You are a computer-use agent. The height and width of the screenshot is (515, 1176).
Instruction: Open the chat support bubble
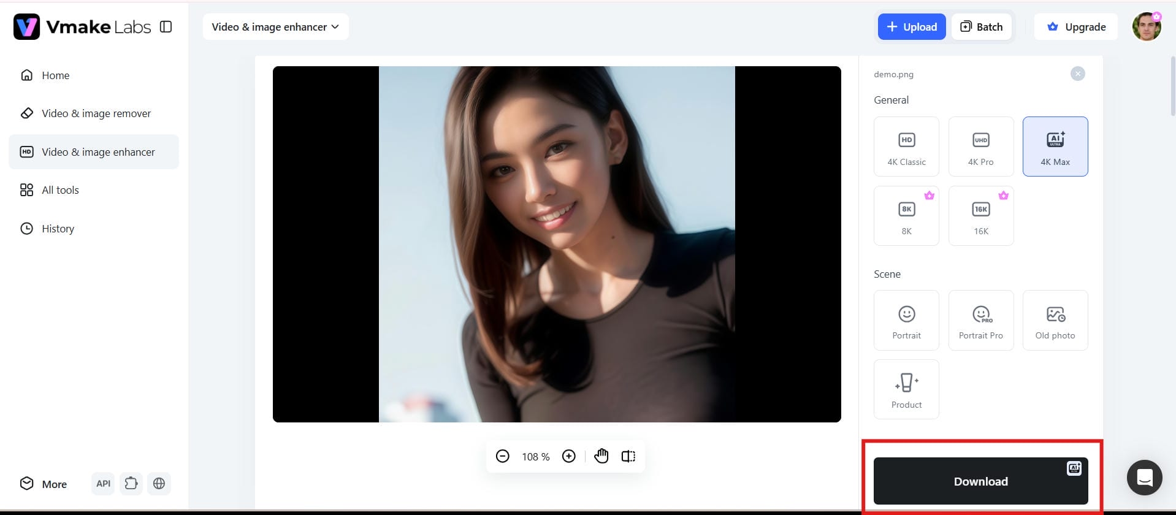tap(1145, 478)
